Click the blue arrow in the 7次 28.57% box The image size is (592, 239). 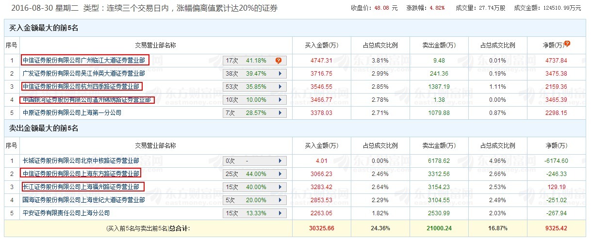[280, 113]
